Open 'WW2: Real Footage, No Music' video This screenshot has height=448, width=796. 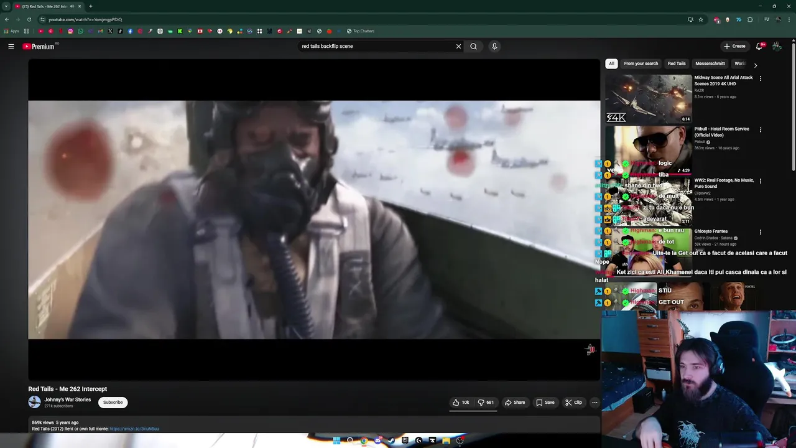click(x=724, y=183)
